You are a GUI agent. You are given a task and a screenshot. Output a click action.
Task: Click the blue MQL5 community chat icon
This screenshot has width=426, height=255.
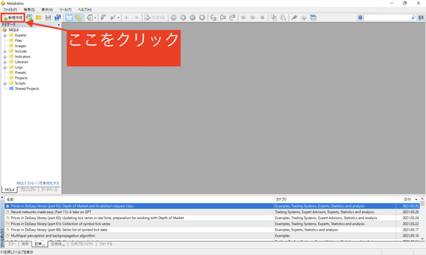421,17
